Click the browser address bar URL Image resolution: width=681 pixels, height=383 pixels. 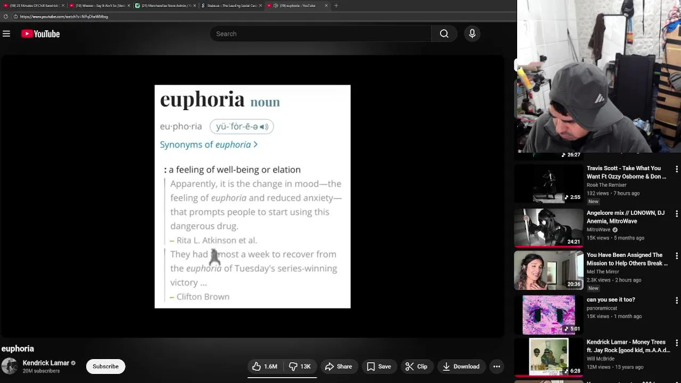(x=64, y=16)
